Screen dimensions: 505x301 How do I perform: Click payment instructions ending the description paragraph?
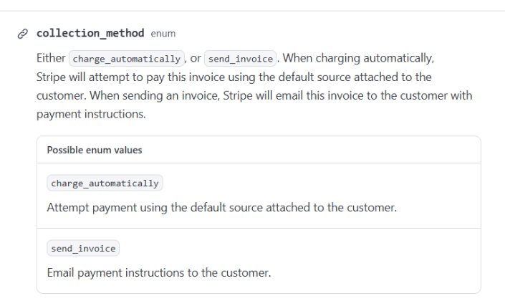(91, 114)
